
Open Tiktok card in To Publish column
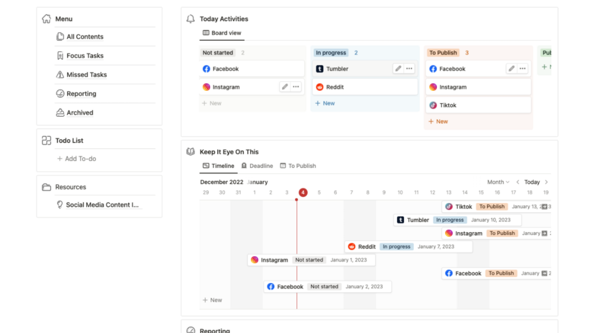point(479,105)
